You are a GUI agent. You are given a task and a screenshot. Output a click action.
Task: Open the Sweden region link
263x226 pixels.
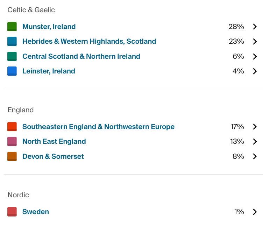[36, 212]
